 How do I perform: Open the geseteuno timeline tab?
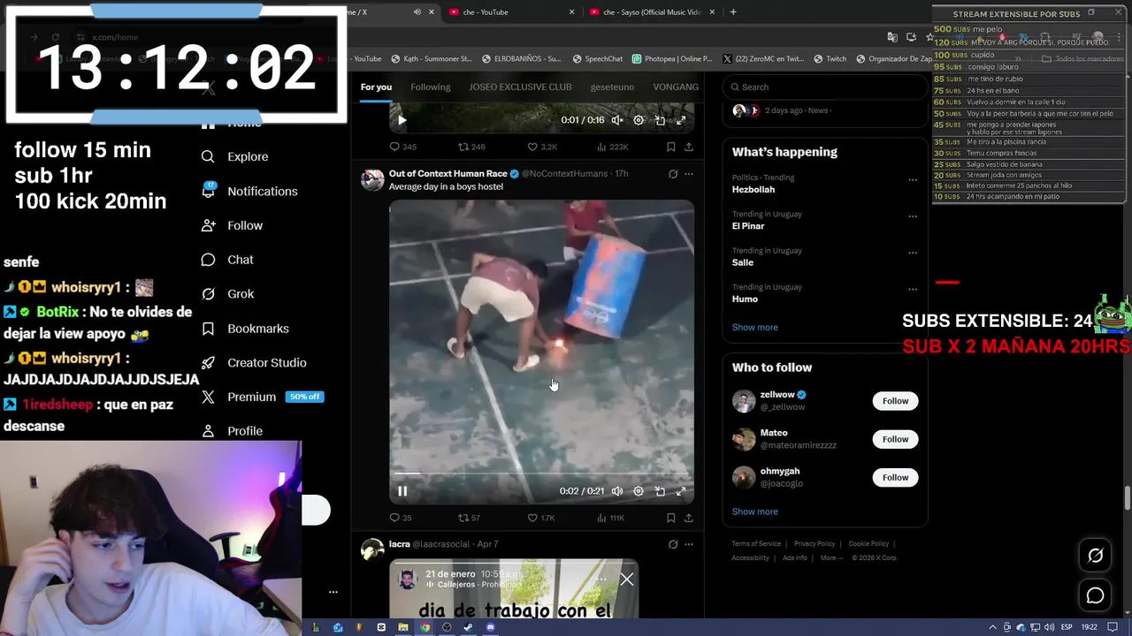612,87
